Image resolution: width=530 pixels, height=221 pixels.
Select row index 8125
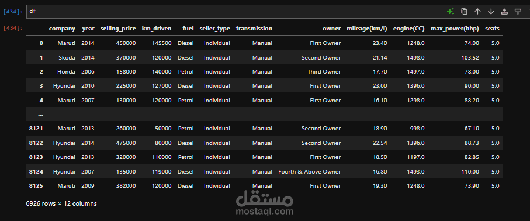pyautogui.click(x=36, y=186)
